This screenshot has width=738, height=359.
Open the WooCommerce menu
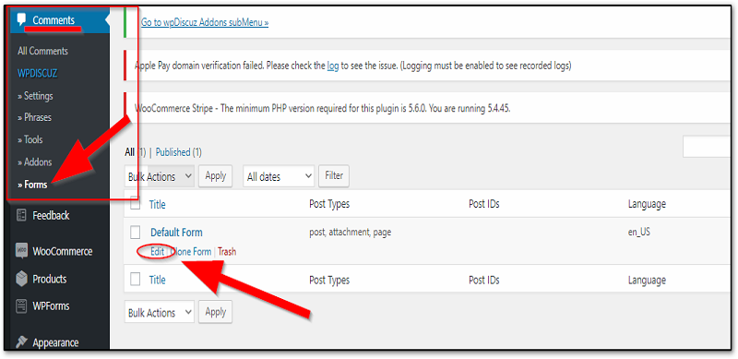coord(62,252)
